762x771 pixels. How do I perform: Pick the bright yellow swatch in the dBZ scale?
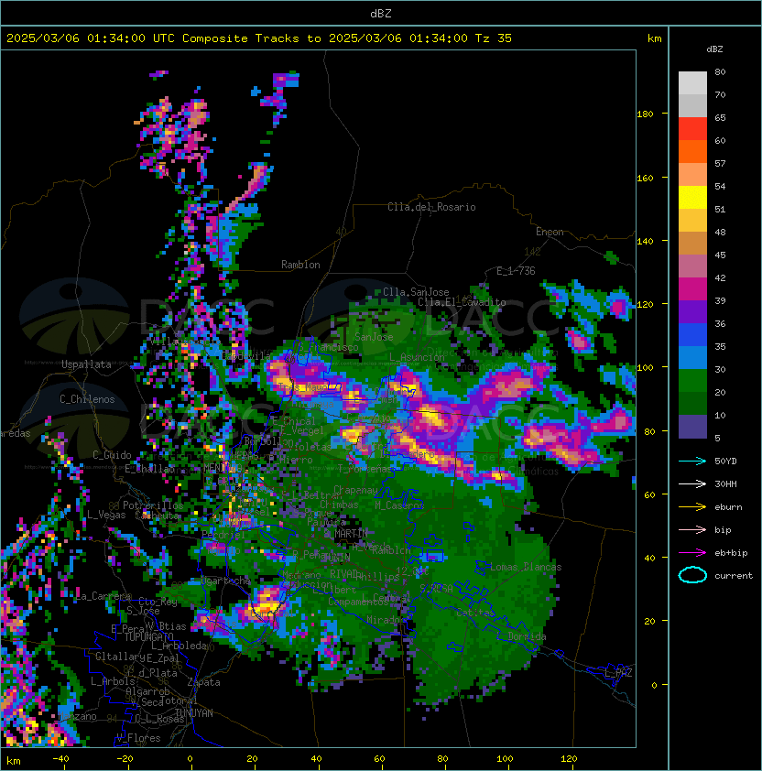click(x=692, y=198)
